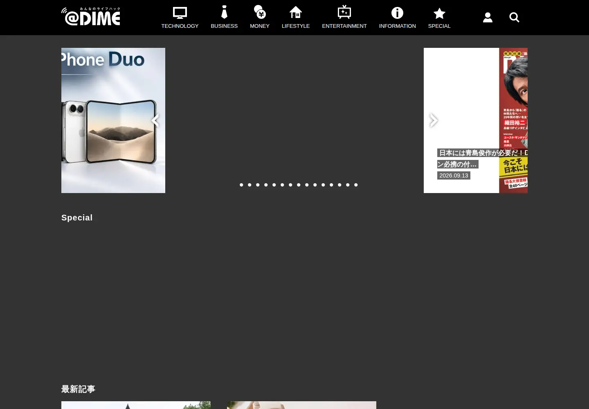
Task: Open Entertainment section TV icon
Action: [x=344, y=12]
